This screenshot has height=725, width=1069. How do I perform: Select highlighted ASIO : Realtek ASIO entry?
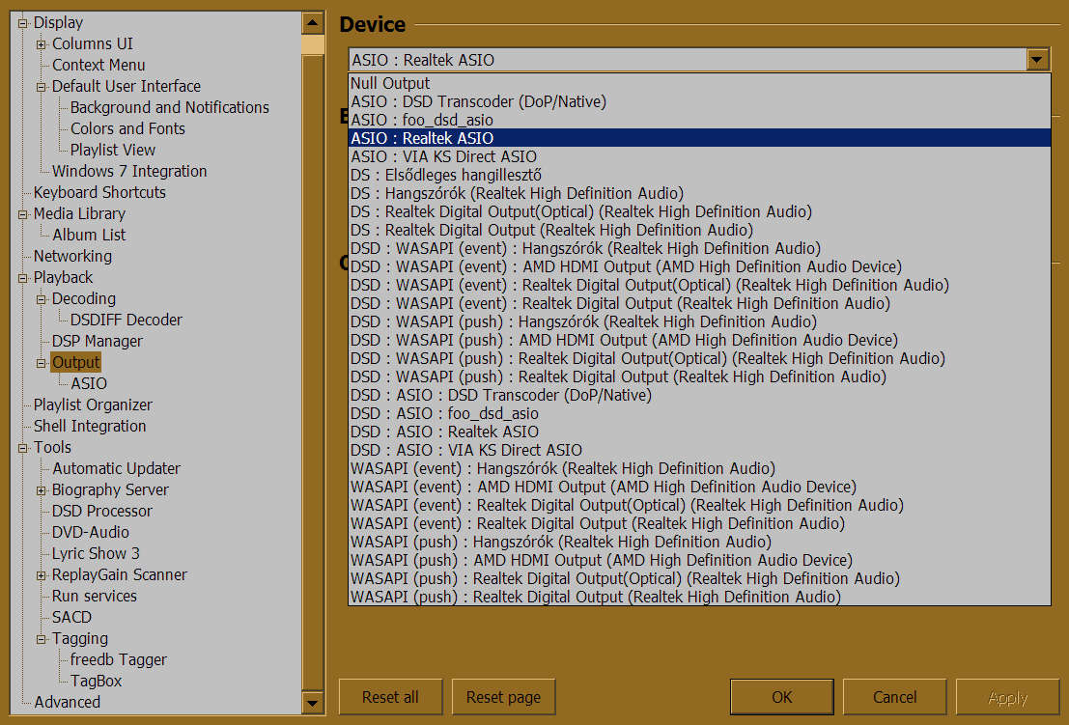[x=699, y=138]
